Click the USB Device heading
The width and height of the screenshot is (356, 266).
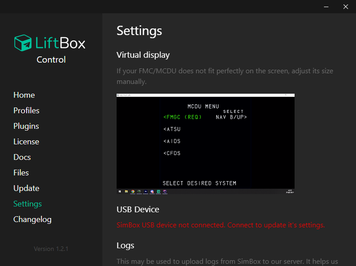138,210
